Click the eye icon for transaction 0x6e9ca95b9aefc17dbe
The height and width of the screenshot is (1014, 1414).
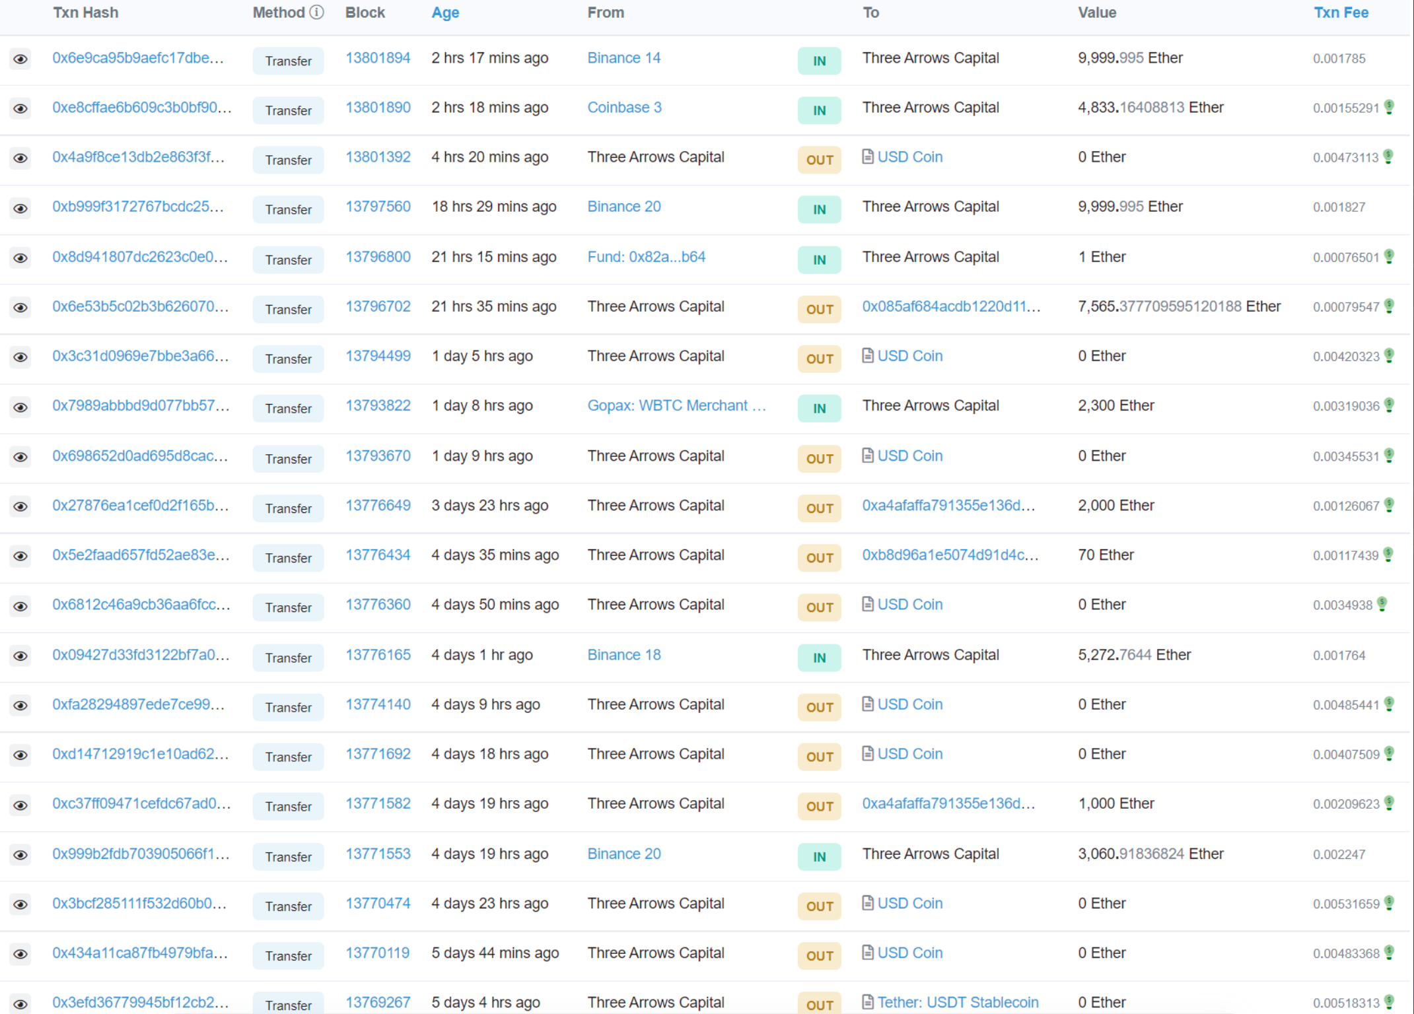20,59
